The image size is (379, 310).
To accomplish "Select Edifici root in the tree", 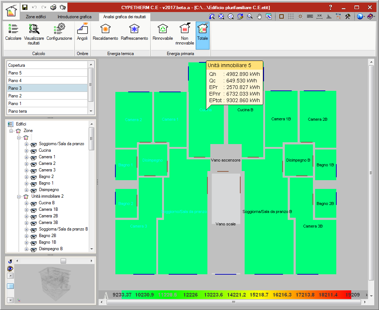I will (21, 124).
